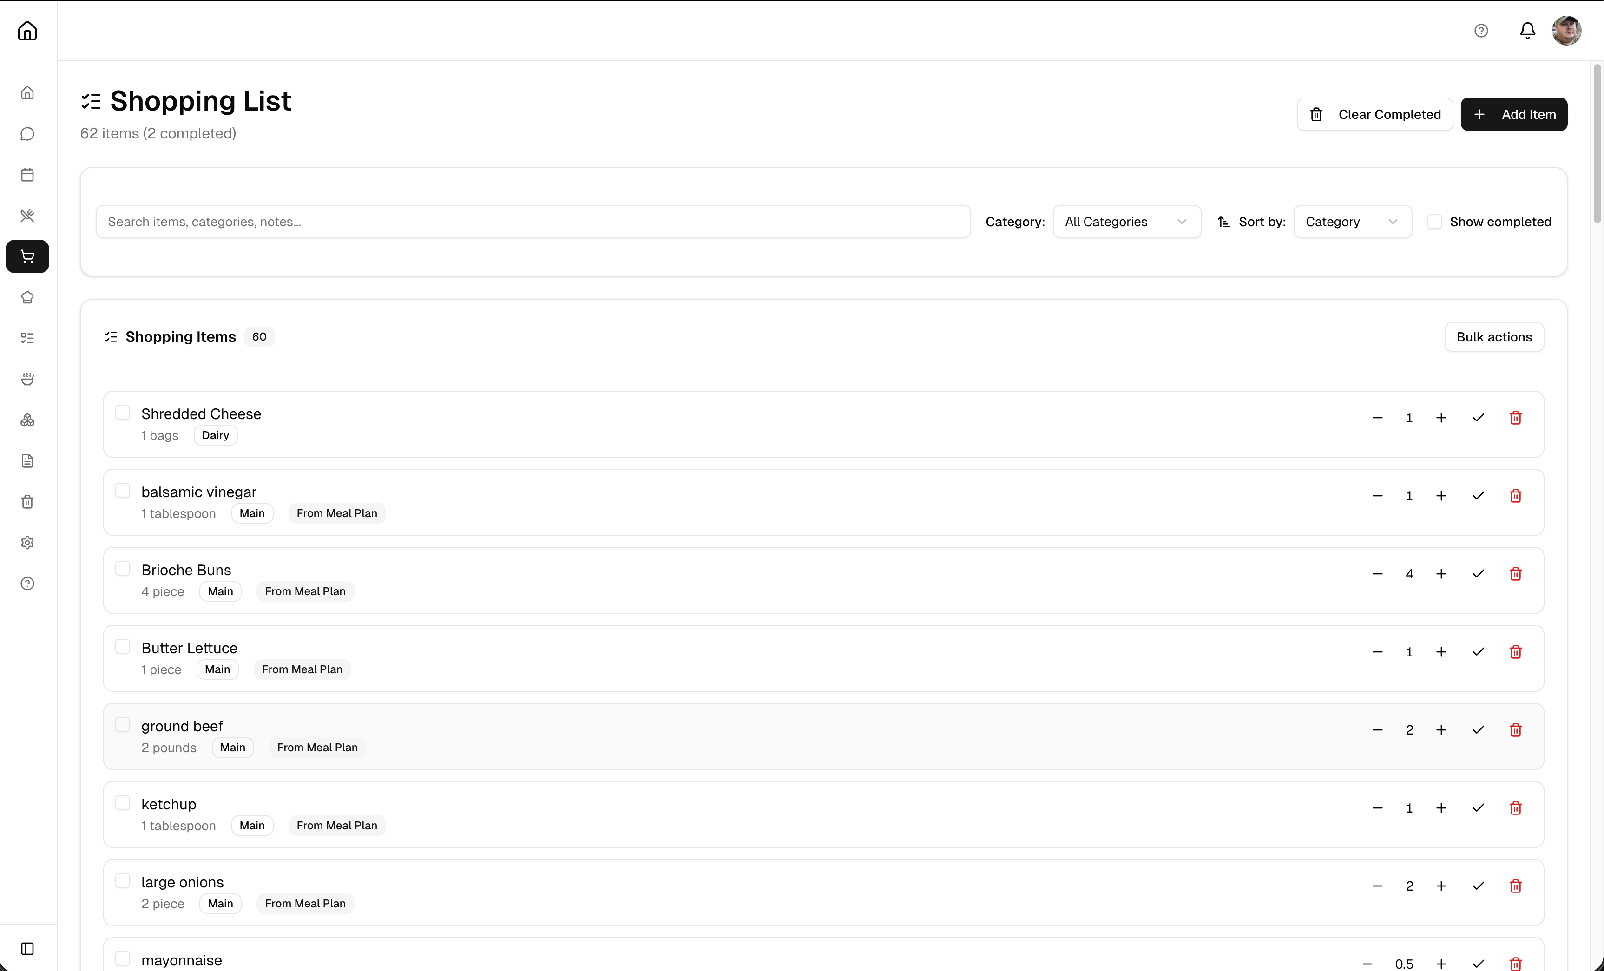Click the chef hat sidebar icon
1604x971 pixels.
click(27, 297)
